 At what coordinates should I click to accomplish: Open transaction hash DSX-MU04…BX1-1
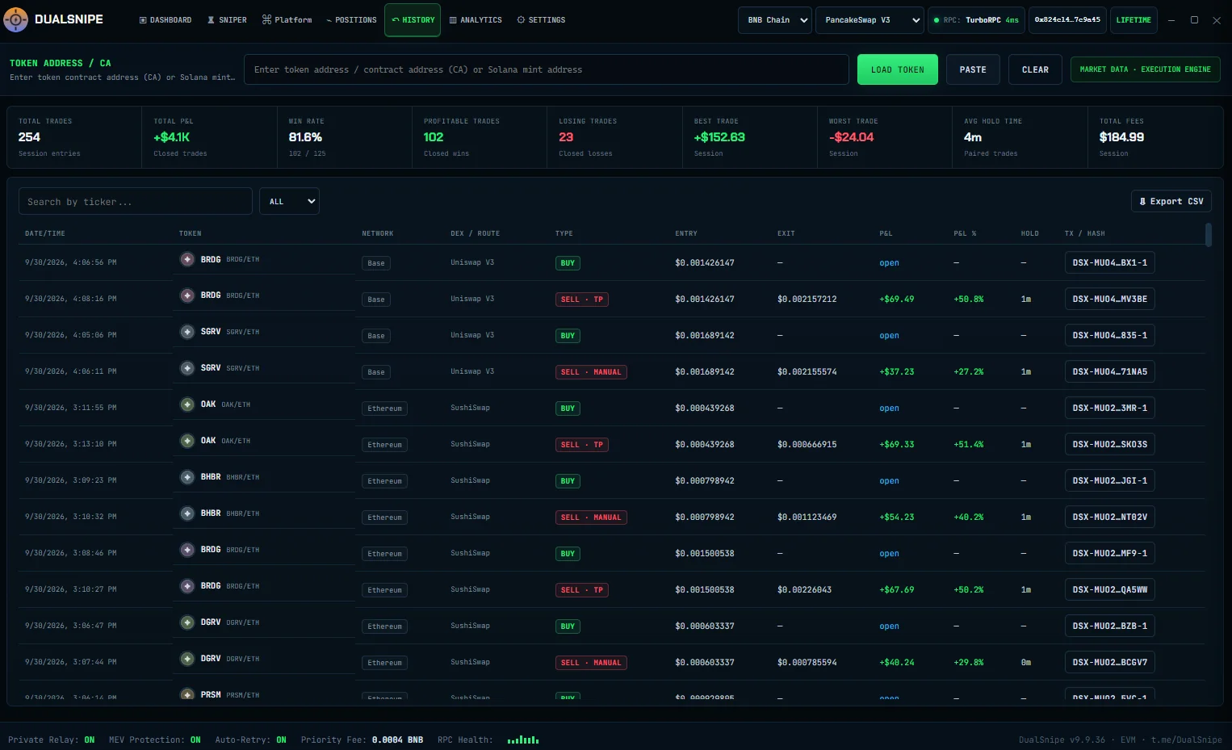pos(1109,262)
